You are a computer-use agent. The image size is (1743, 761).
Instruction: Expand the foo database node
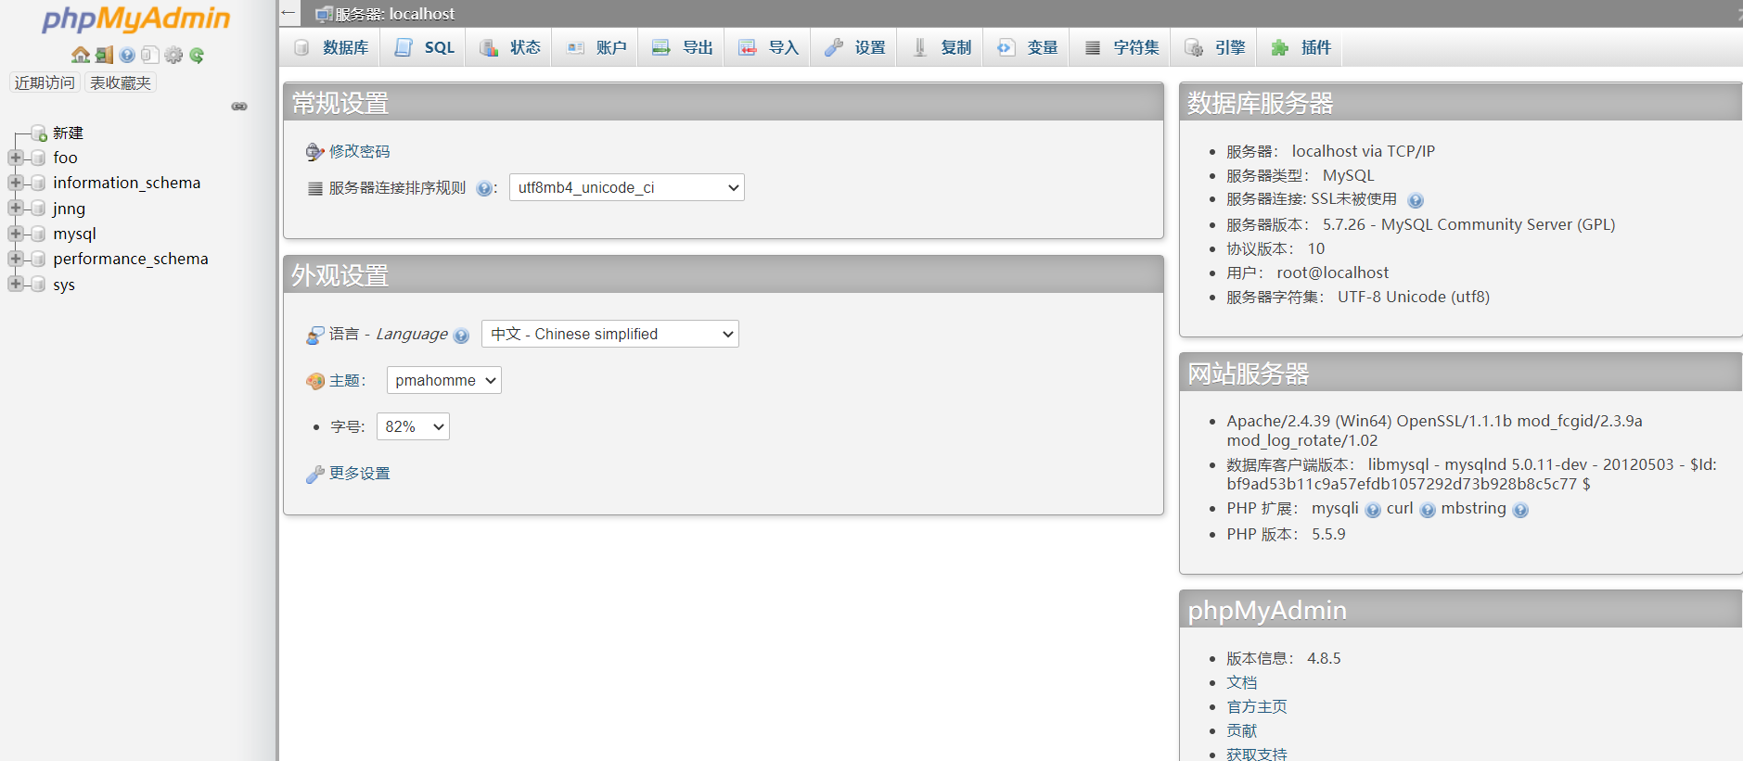click(16, 158)
